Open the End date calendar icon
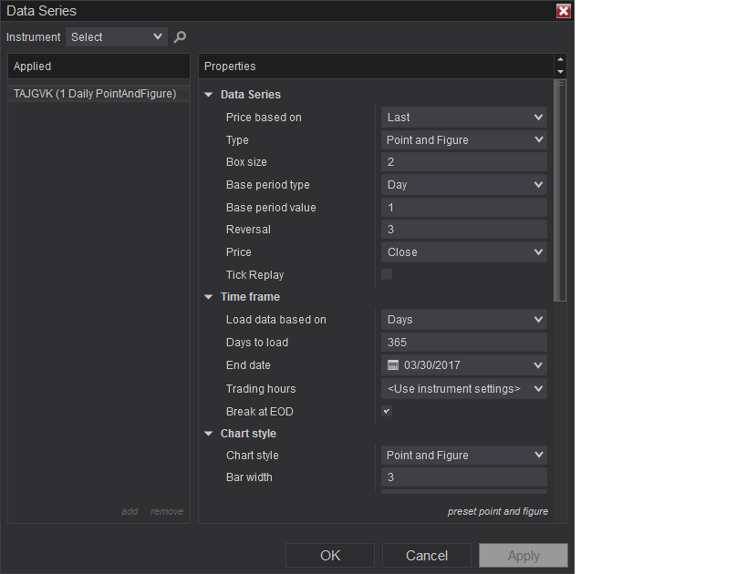 [393, 365]
